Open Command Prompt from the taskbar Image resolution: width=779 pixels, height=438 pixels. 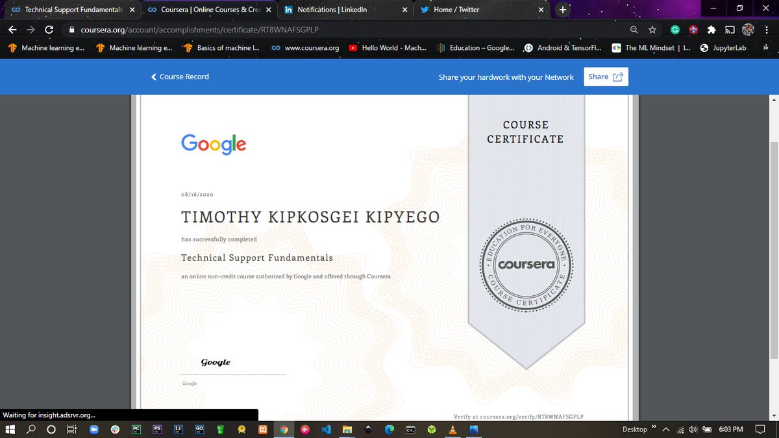point(410,429)
